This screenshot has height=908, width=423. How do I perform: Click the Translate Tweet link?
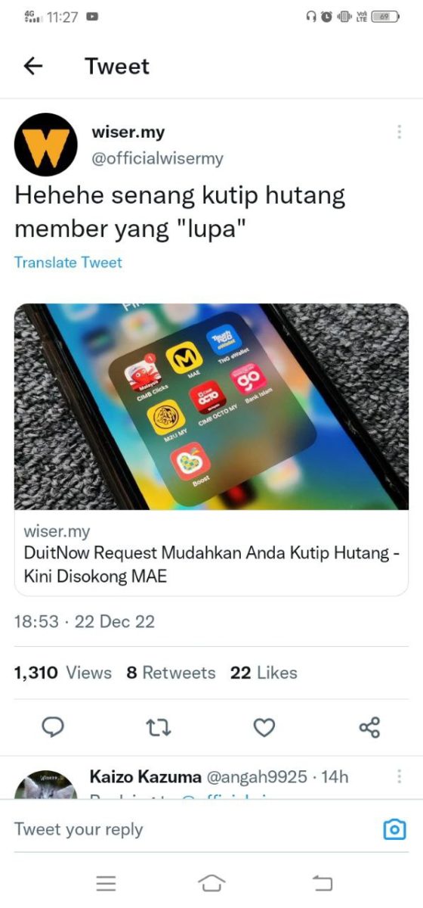(68, 263)
